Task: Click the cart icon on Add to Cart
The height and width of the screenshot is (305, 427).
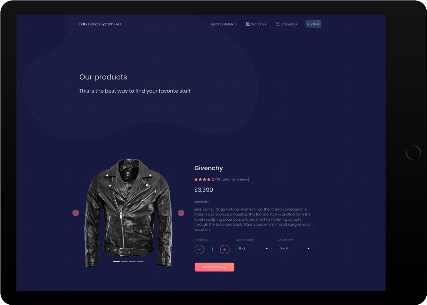Action: pyautogui.click(x=224, y=267)
